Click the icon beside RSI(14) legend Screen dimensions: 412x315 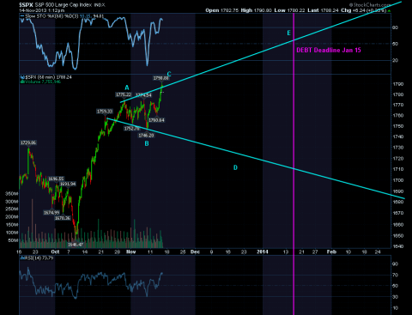pyautogui.click(x=22, y=258)
